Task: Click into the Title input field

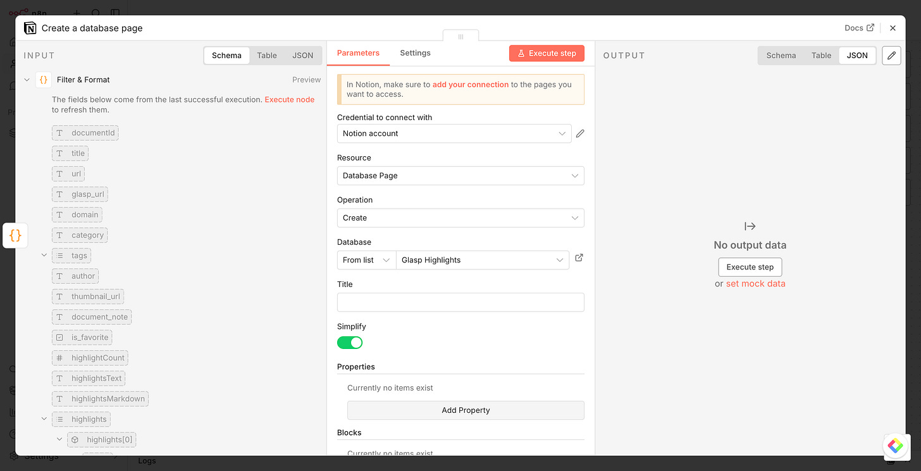Action: click(460, 302)
